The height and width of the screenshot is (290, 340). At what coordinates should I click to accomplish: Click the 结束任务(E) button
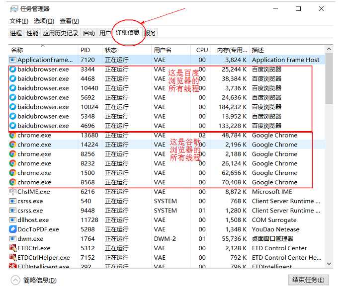pyautogui.click(x=308, y=280)
